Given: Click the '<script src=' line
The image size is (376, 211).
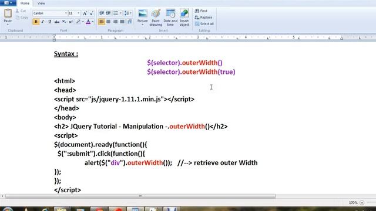Looking at the screenshot, I should pyautogui.click(x=124, y=99).
